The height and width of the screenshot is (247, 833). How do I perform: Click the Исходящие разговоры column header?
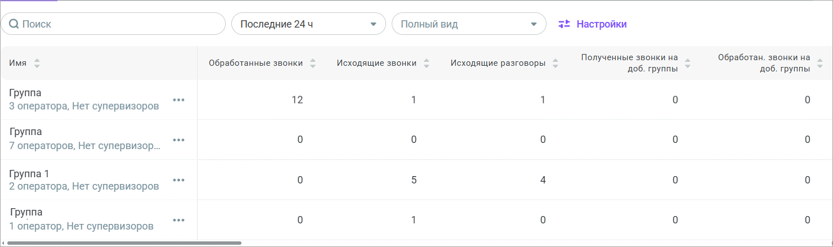pos(498,63)
